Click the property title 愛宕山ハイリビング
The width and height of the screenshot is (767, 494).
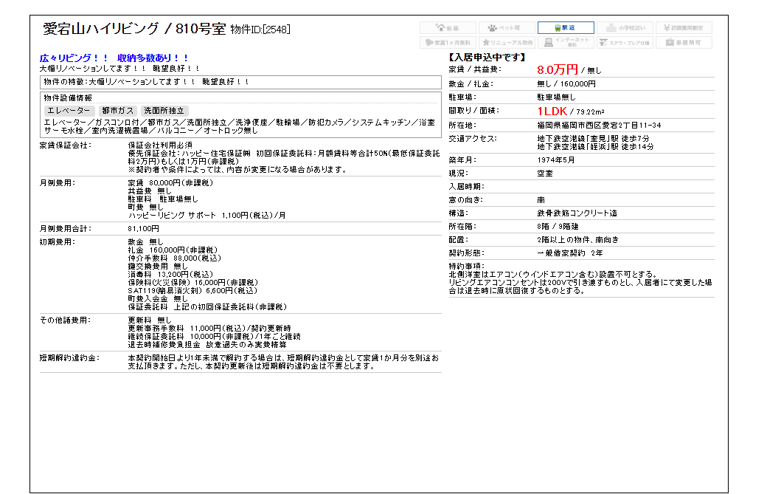(100, 30)
